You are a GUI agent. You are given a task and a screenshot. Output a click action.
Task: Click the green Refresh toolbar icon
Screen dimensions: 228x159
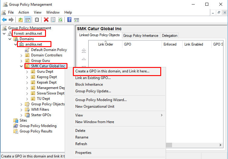60,20
